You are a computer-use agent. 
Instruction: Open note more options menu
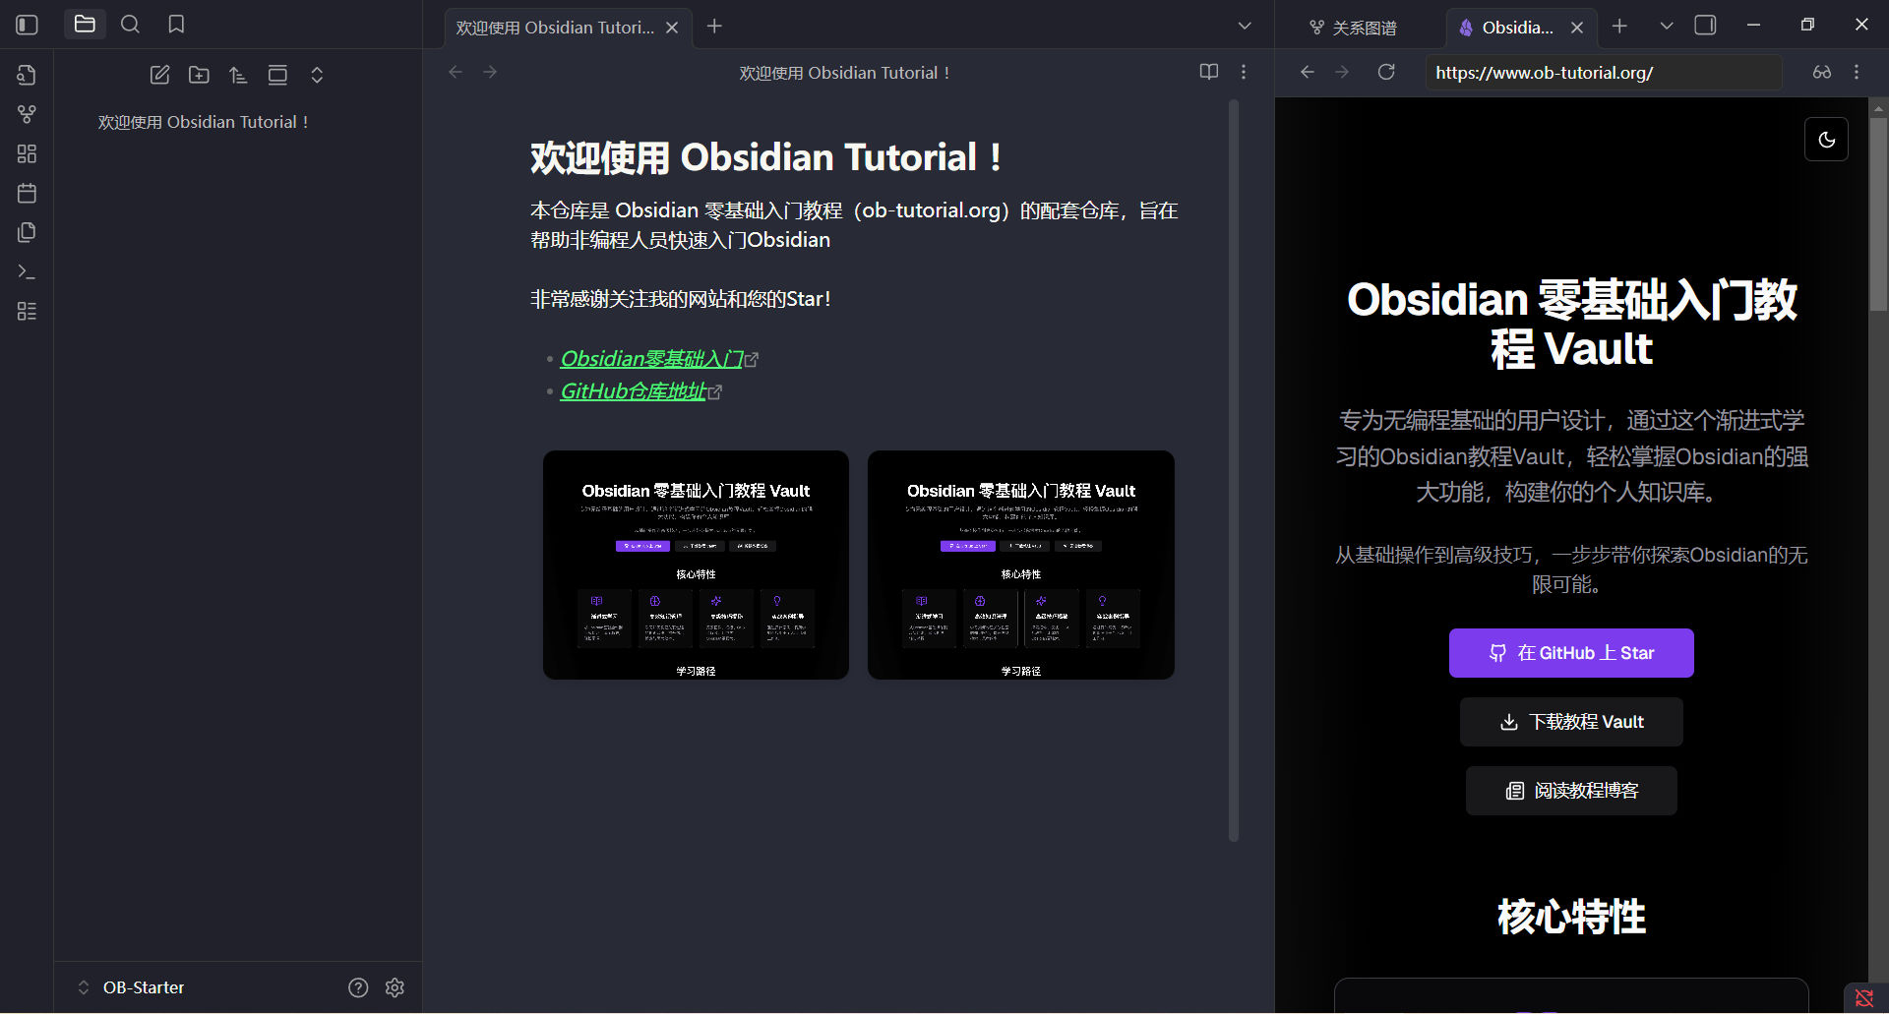coord(1244,72)
